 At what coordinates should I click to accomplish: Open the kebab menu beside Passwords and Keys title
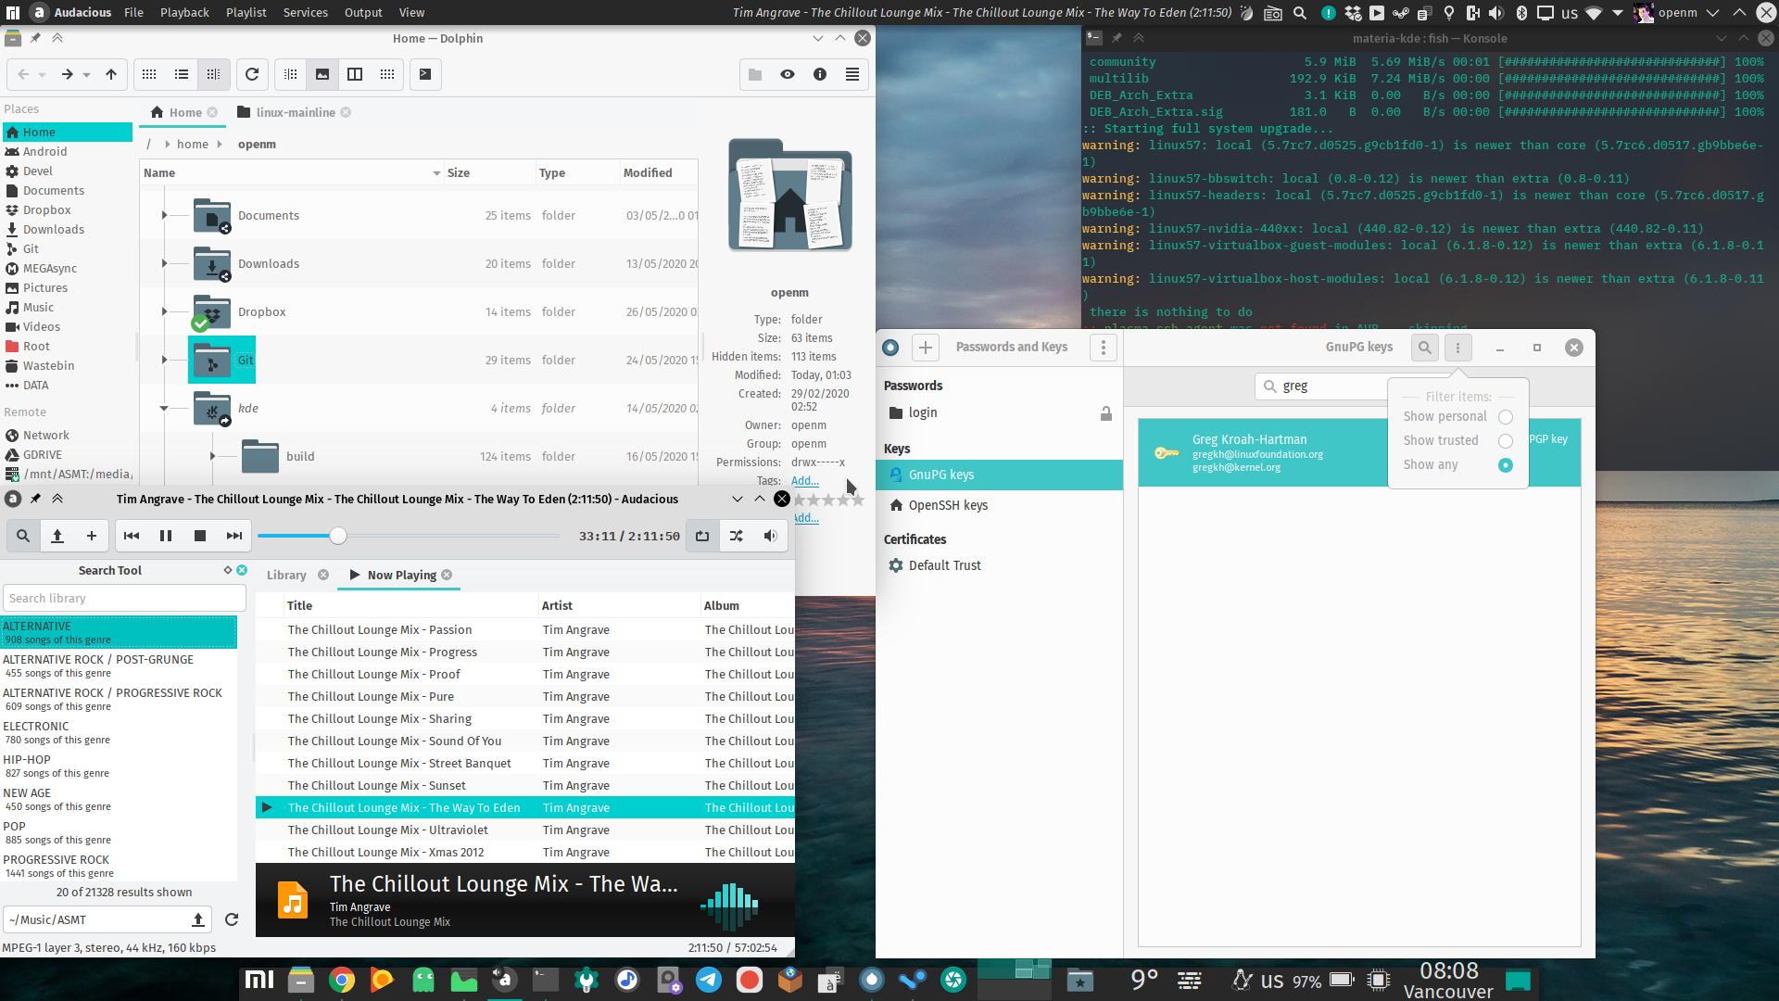(1103, 348)
